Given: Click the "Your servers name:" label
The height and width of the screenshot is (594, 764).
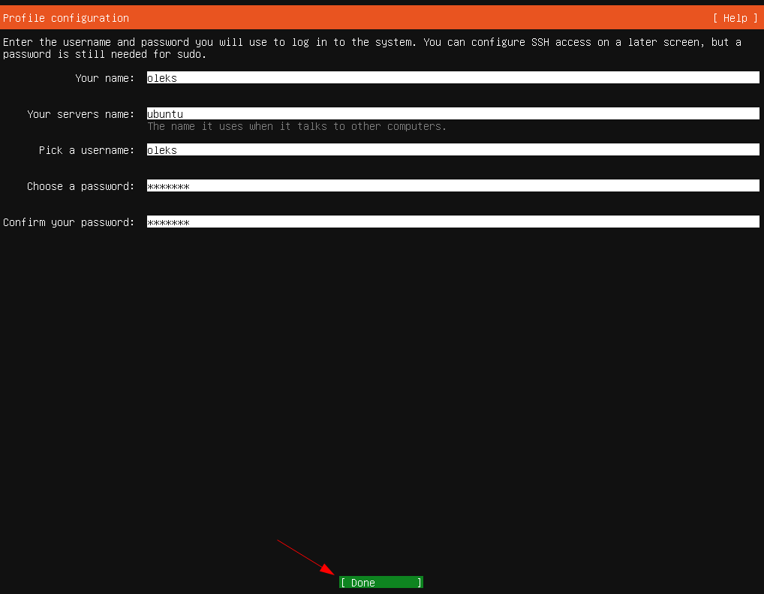Looking at the screenshot, I should [80, 114].
